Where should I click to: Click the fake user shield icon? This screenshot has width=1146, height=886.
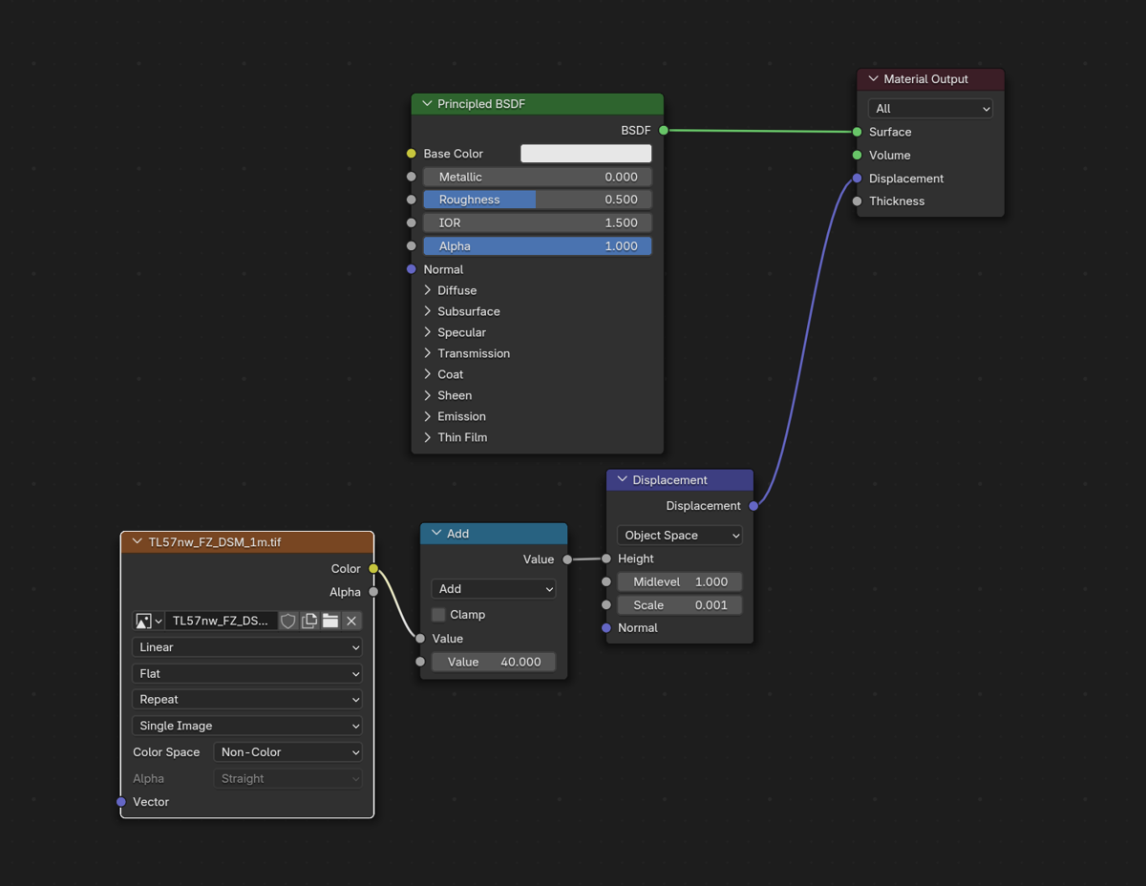click(288, 621)
